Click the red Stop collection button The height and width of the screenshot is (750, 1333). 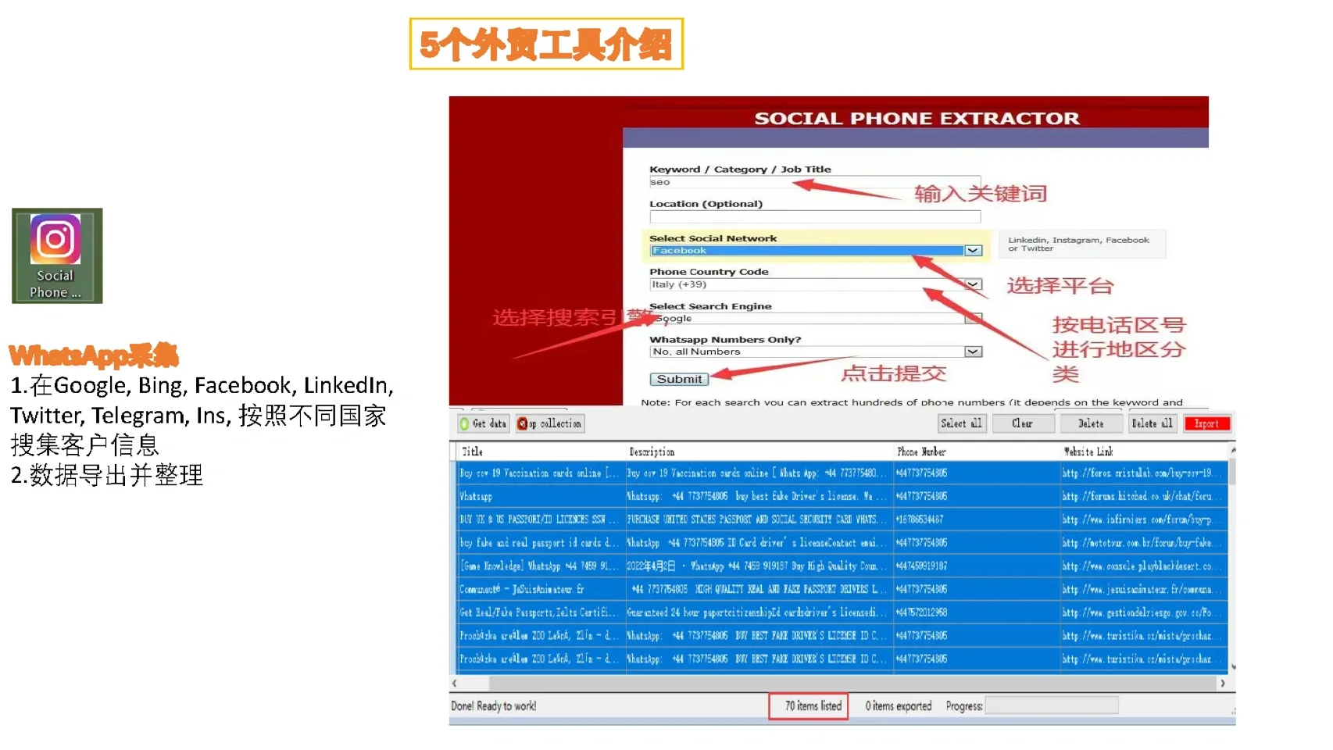pos(549,423)
